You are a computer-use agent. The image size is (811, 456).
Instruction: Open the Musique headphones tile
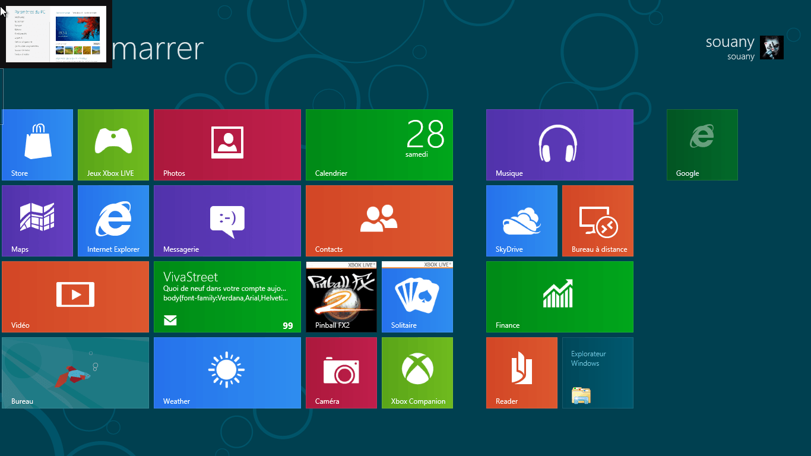pyautogui.click(x=560, y=145)
